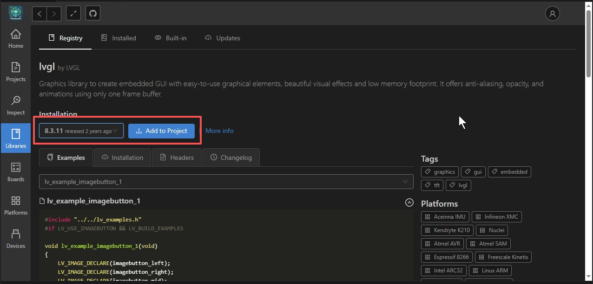Open the Changelog tab
This screenshot has width=593, height=284.
click(231, 158)
